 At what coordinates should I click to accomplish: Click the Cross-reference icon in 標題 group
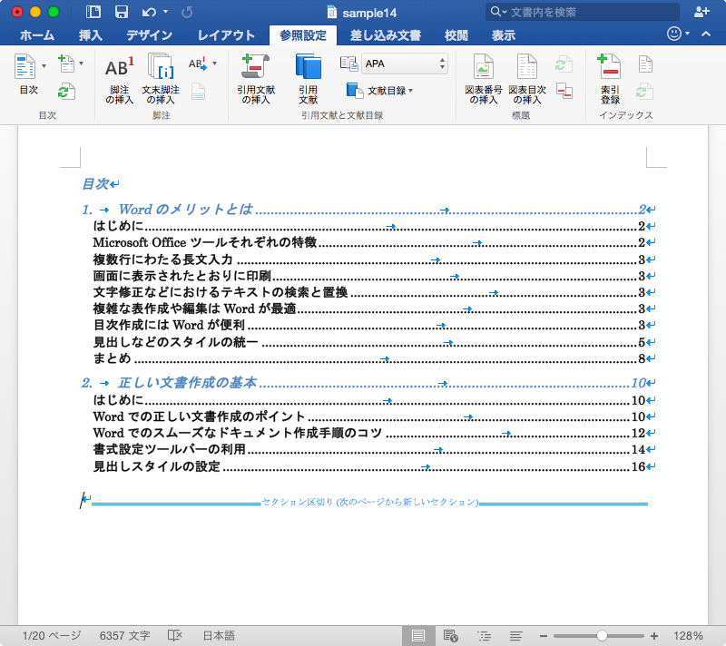click(x=564, y=91)
